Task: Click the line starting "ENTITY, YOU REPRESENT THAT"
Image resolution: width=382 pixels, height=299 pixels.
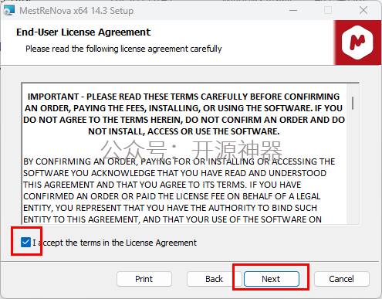Action: tap(170, 208)
